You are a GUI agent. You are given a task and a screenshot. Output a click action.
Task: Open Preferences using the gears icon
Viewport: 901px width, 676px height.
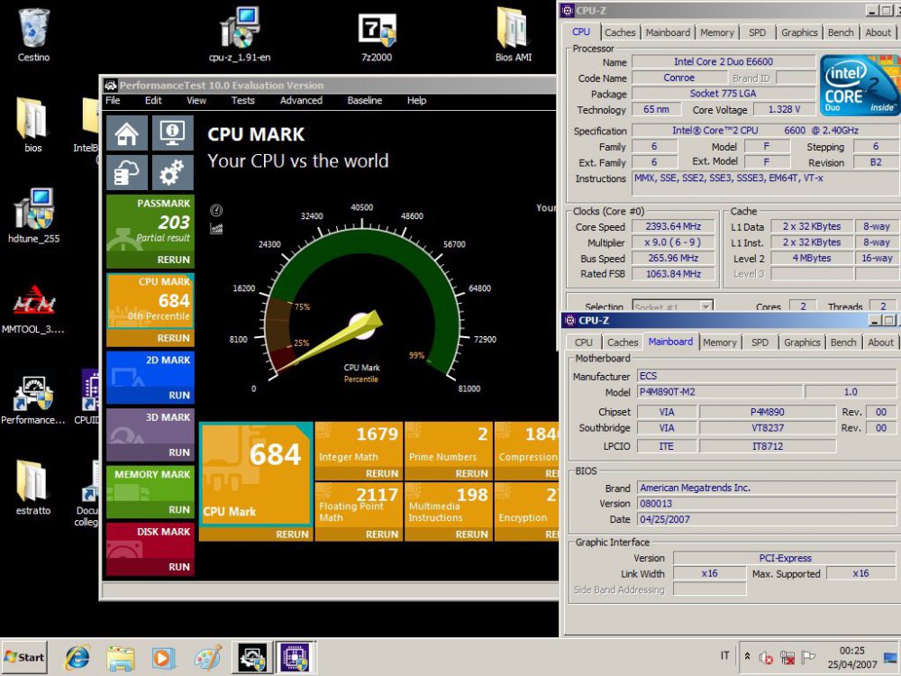(172, 171)
